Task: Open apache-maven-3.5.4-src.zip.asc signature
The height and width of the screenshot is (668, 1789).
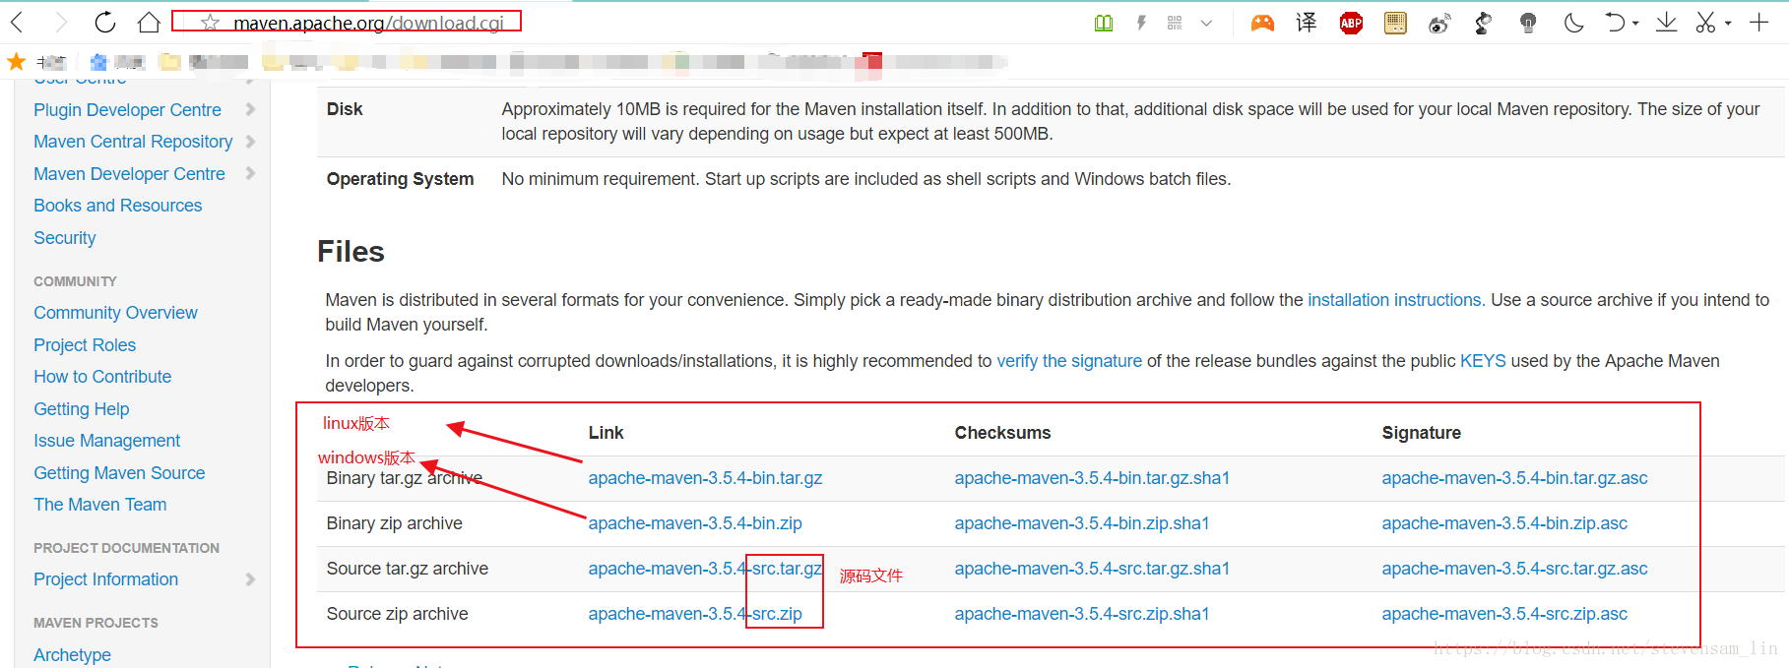Action: click(1504, 614)
